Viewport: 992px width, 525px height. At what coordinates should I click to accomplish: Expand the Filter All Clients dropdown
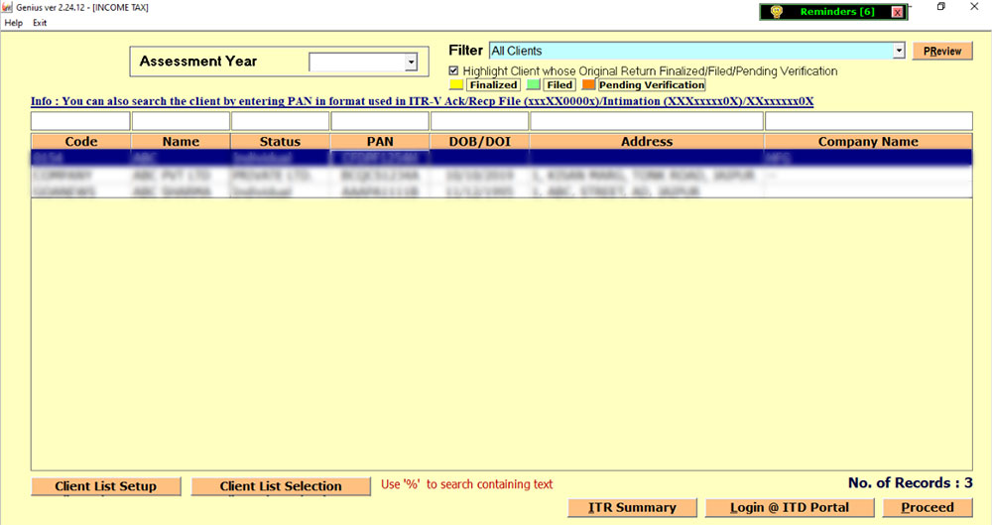pos(899,51)
